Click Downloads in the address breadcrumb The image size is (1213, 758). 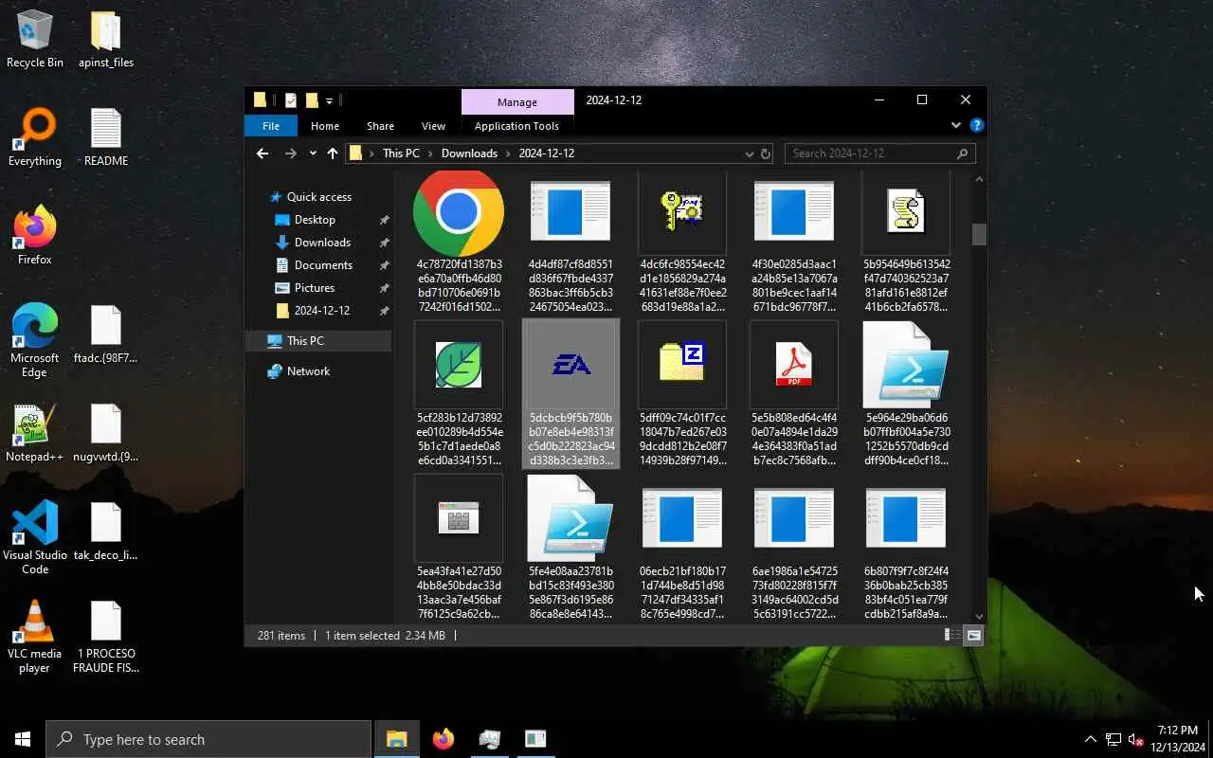pyautogui.click(x=469, y=153)
